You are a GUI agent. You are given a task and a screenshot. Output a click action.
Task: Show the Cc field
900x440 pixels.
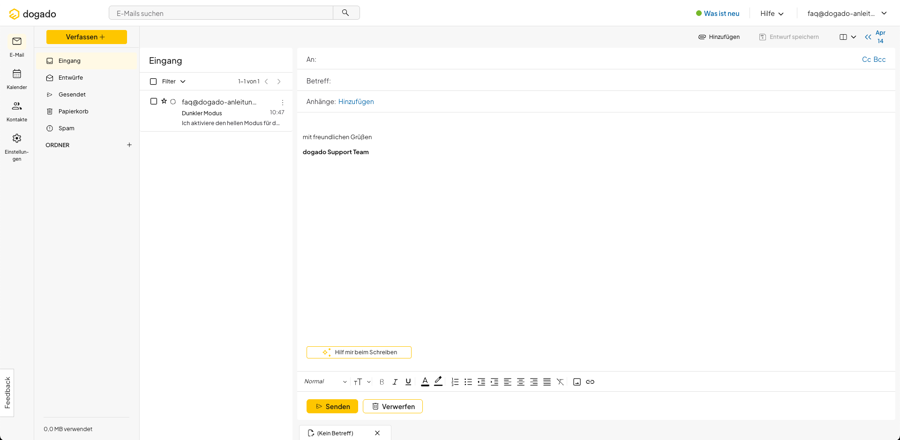tap(866, 60)
